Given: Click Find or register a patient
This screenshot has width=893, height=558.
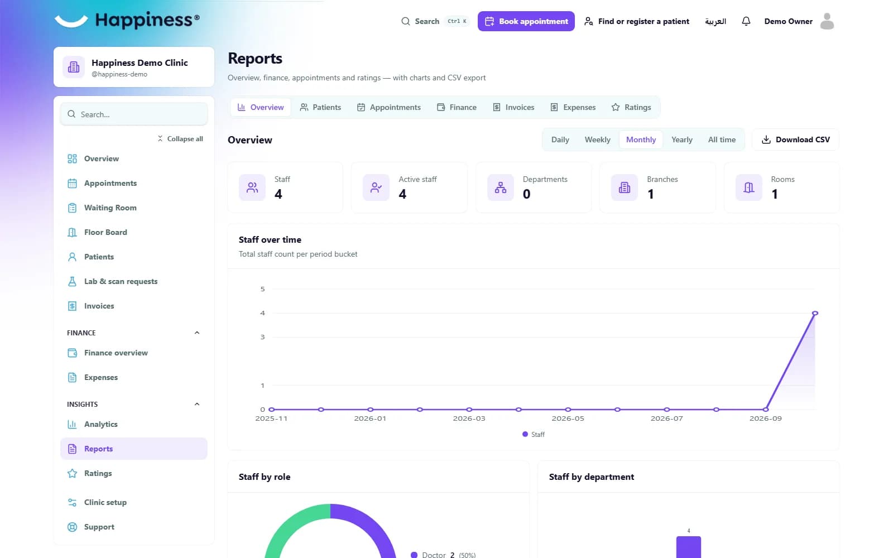Looking at the screenshot, I should (636, 21).
